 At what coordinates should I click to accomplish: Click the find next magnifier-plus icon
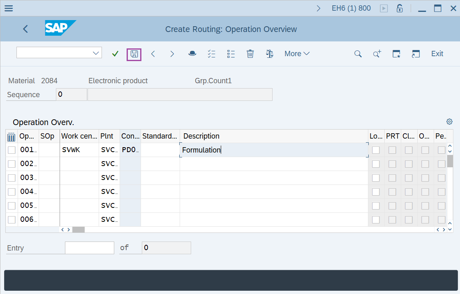tap(377, 54)
